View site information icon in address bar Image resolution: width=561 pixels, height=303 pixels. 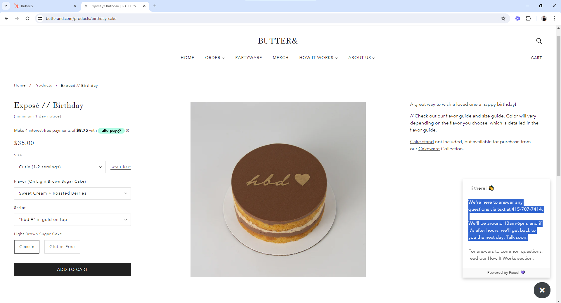[x=40, y=18]
